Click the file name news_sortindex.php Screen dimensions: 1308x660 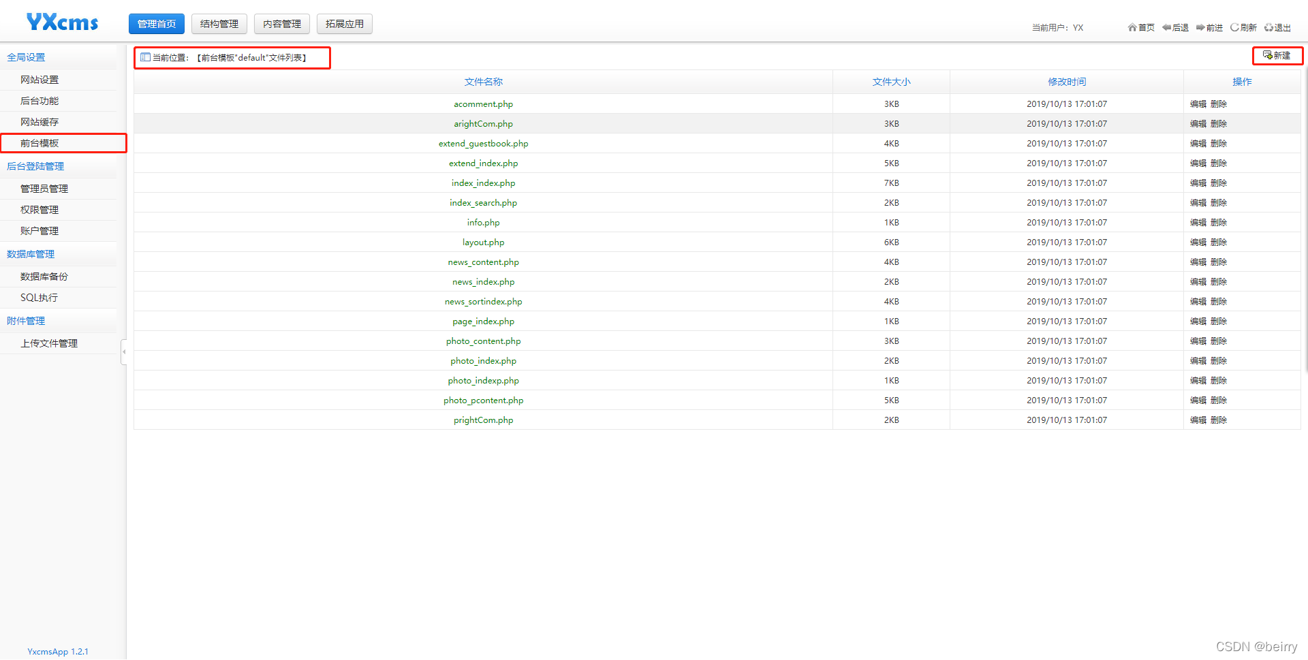[x=484, y=302]
